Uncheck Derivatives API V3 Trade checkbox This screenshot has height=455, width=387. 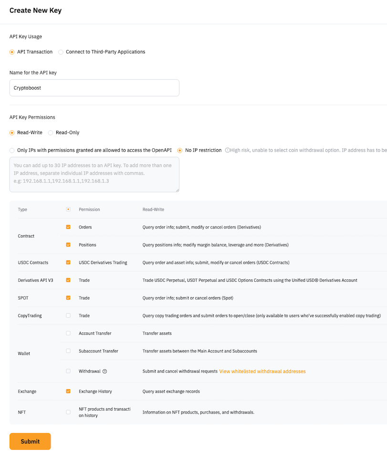click(68, 280)
